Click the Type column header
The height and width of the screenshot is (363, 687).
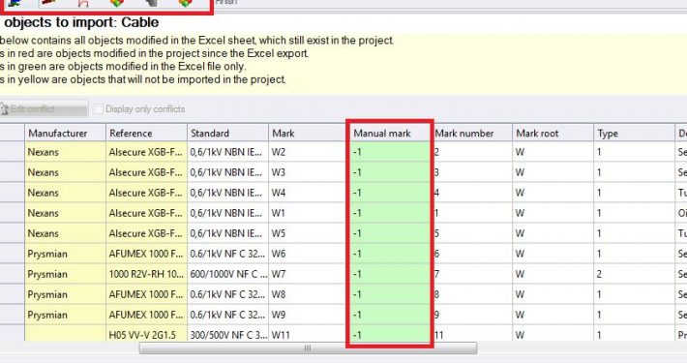coord(634,133)
